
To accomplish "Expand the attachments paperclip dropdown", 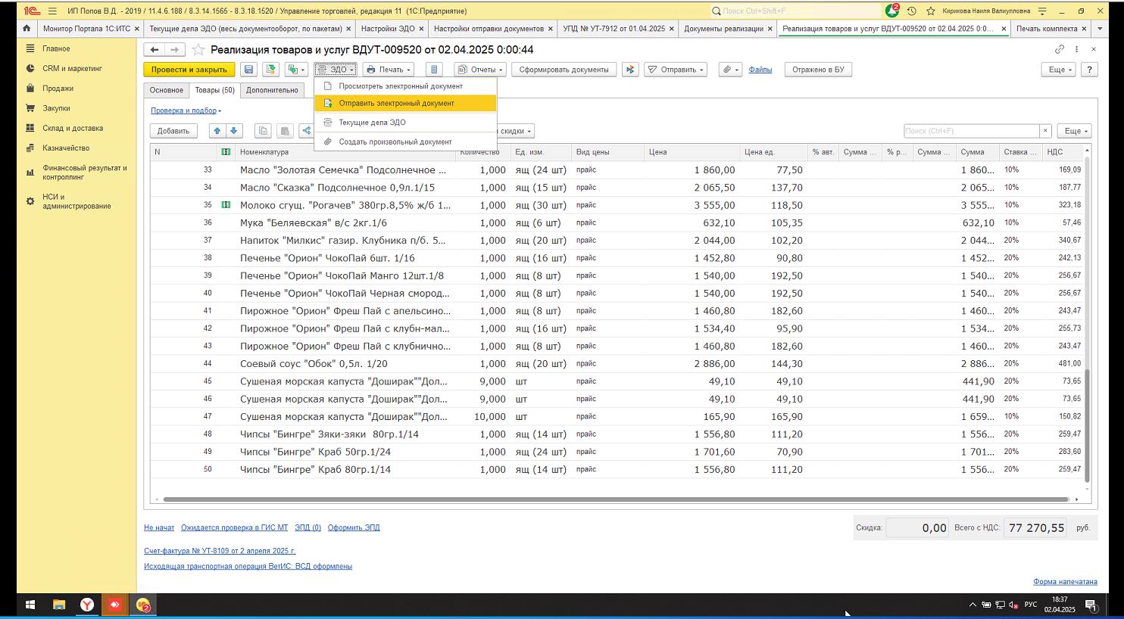I will point(729,70).
